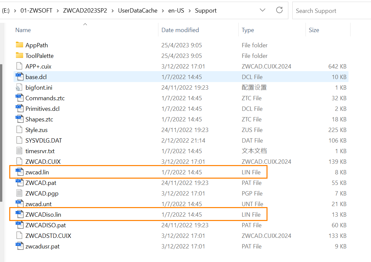Navigate to UserDataCache in the breadcrumb
Screen dimensions: 371x262
click(x=138, y=11)
